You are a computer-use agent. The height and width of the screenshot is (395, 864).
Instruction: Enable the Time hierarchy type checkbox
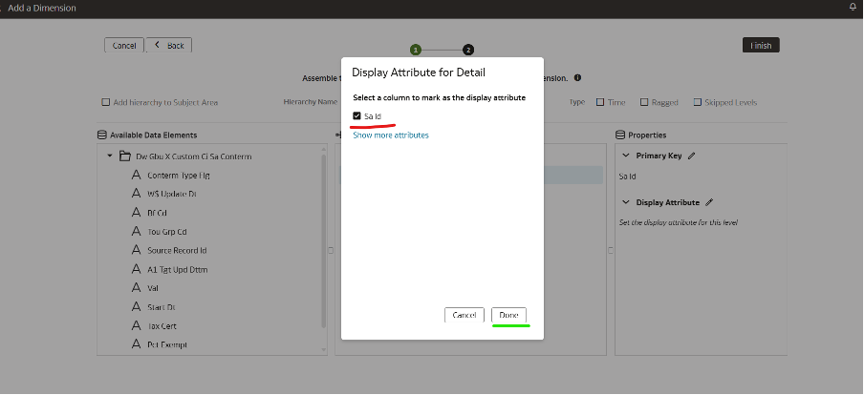[600, 102]
